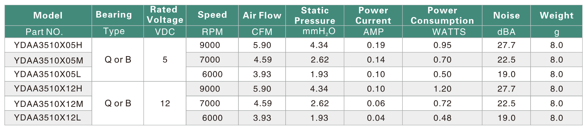The image size is (588, 131).
Task: Click the Rated Voltage header cell
Action: pos(165,15)
